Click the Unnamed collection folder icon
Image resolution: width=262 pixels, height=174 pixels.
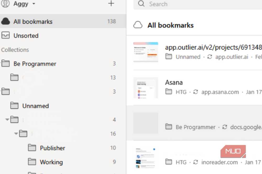click(14, 105)
